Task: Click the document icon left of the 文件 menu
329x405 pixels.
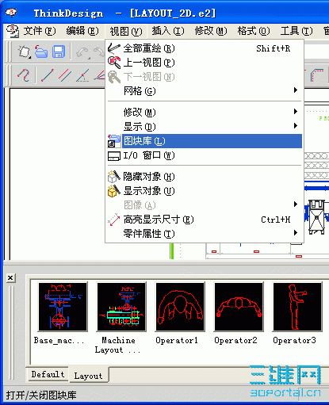Action: pyautogui.click(x=12, y=31)
